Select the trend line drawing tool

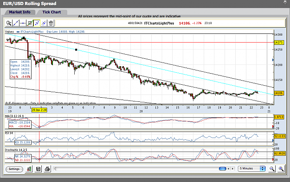(x=16, y=23)
